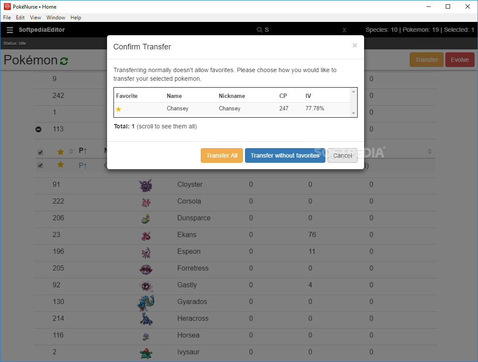
Task: Cancel the Confirm Transfer dialog
Action: tap(342, 155)
